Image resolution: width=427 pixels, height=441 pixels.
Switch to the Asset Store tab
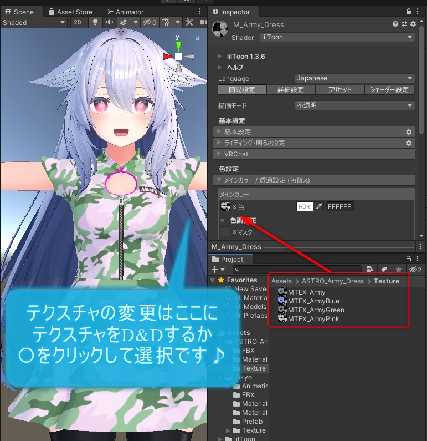(70, 12)
